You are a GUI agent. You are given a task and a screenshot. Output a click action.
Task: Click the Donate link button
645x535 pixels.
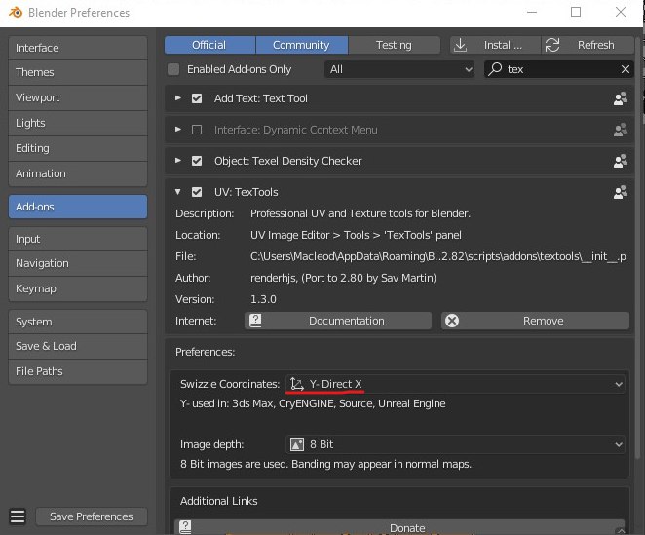(399, 527)
